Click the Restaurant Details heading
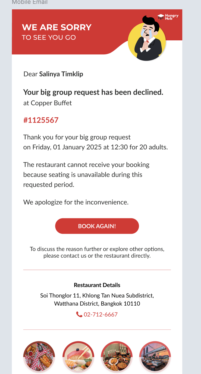 (97, 285)
